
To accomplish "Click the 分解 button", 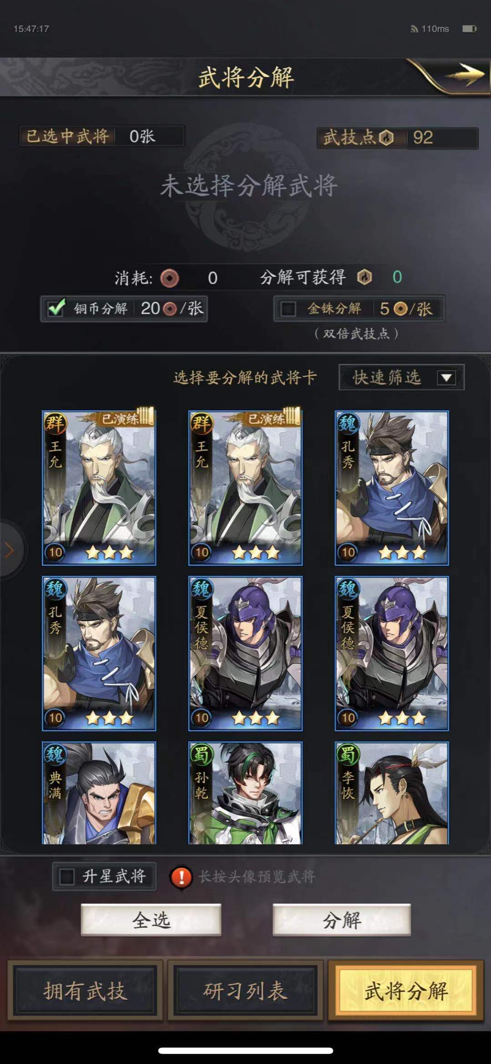I will pos(342,920).
